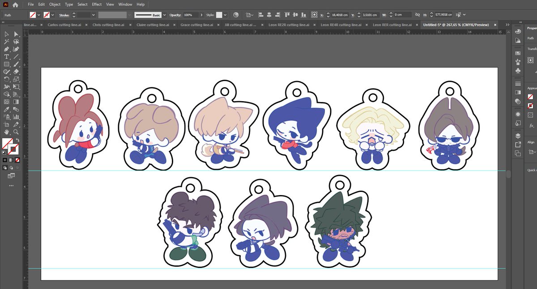This screenshot has height=289, width=537.
Task: Select the Artboard tool
Action: pyautogui.click(x=7, y=124)
